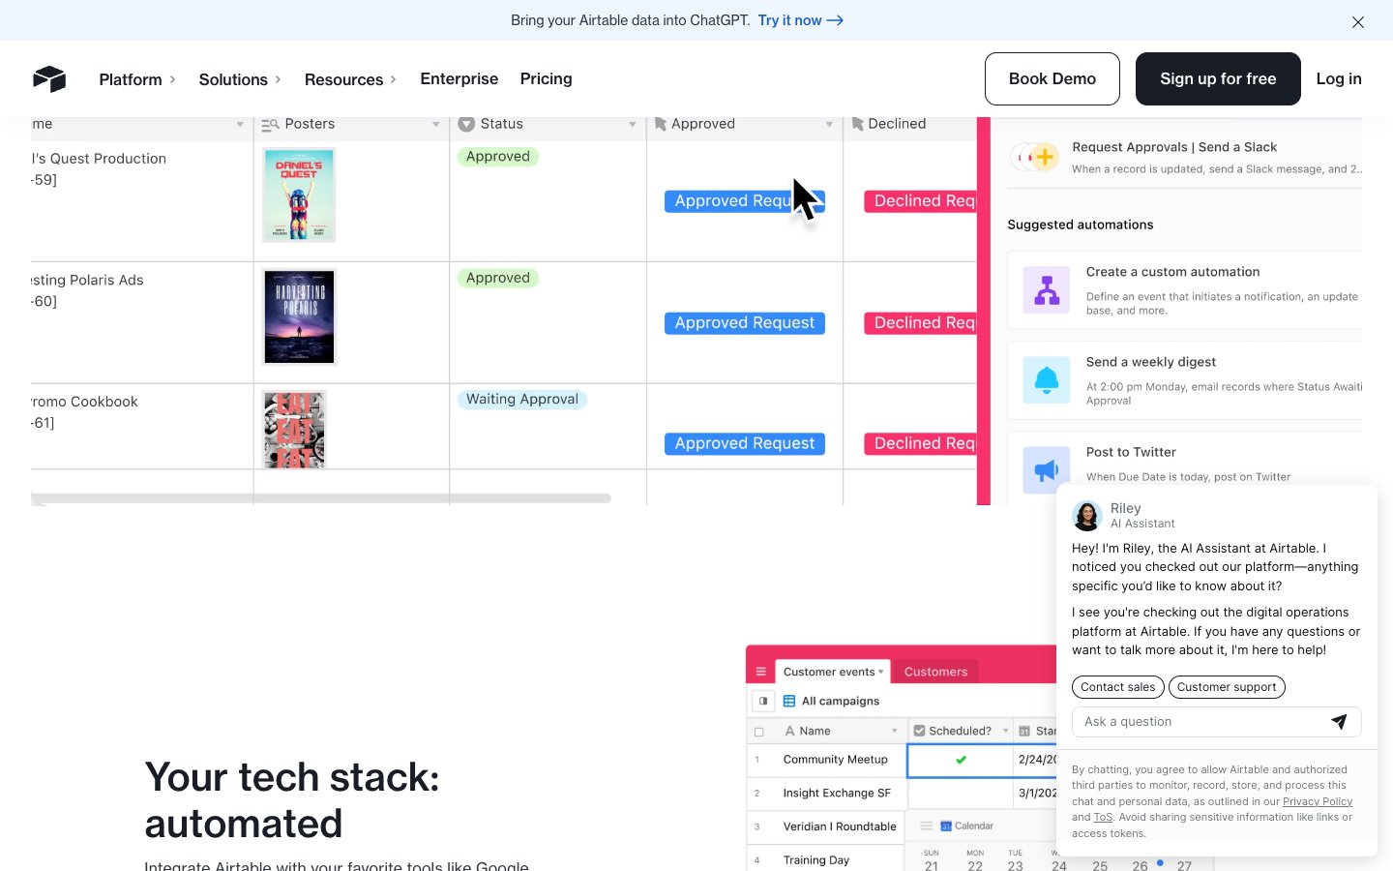
Task: Click the Airtable logo icon
Action: coord(49,79)
